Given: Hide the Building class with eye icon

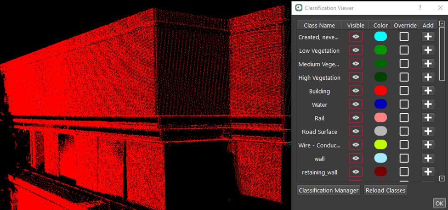Looking at the screenshot, I should coord(356,91).
